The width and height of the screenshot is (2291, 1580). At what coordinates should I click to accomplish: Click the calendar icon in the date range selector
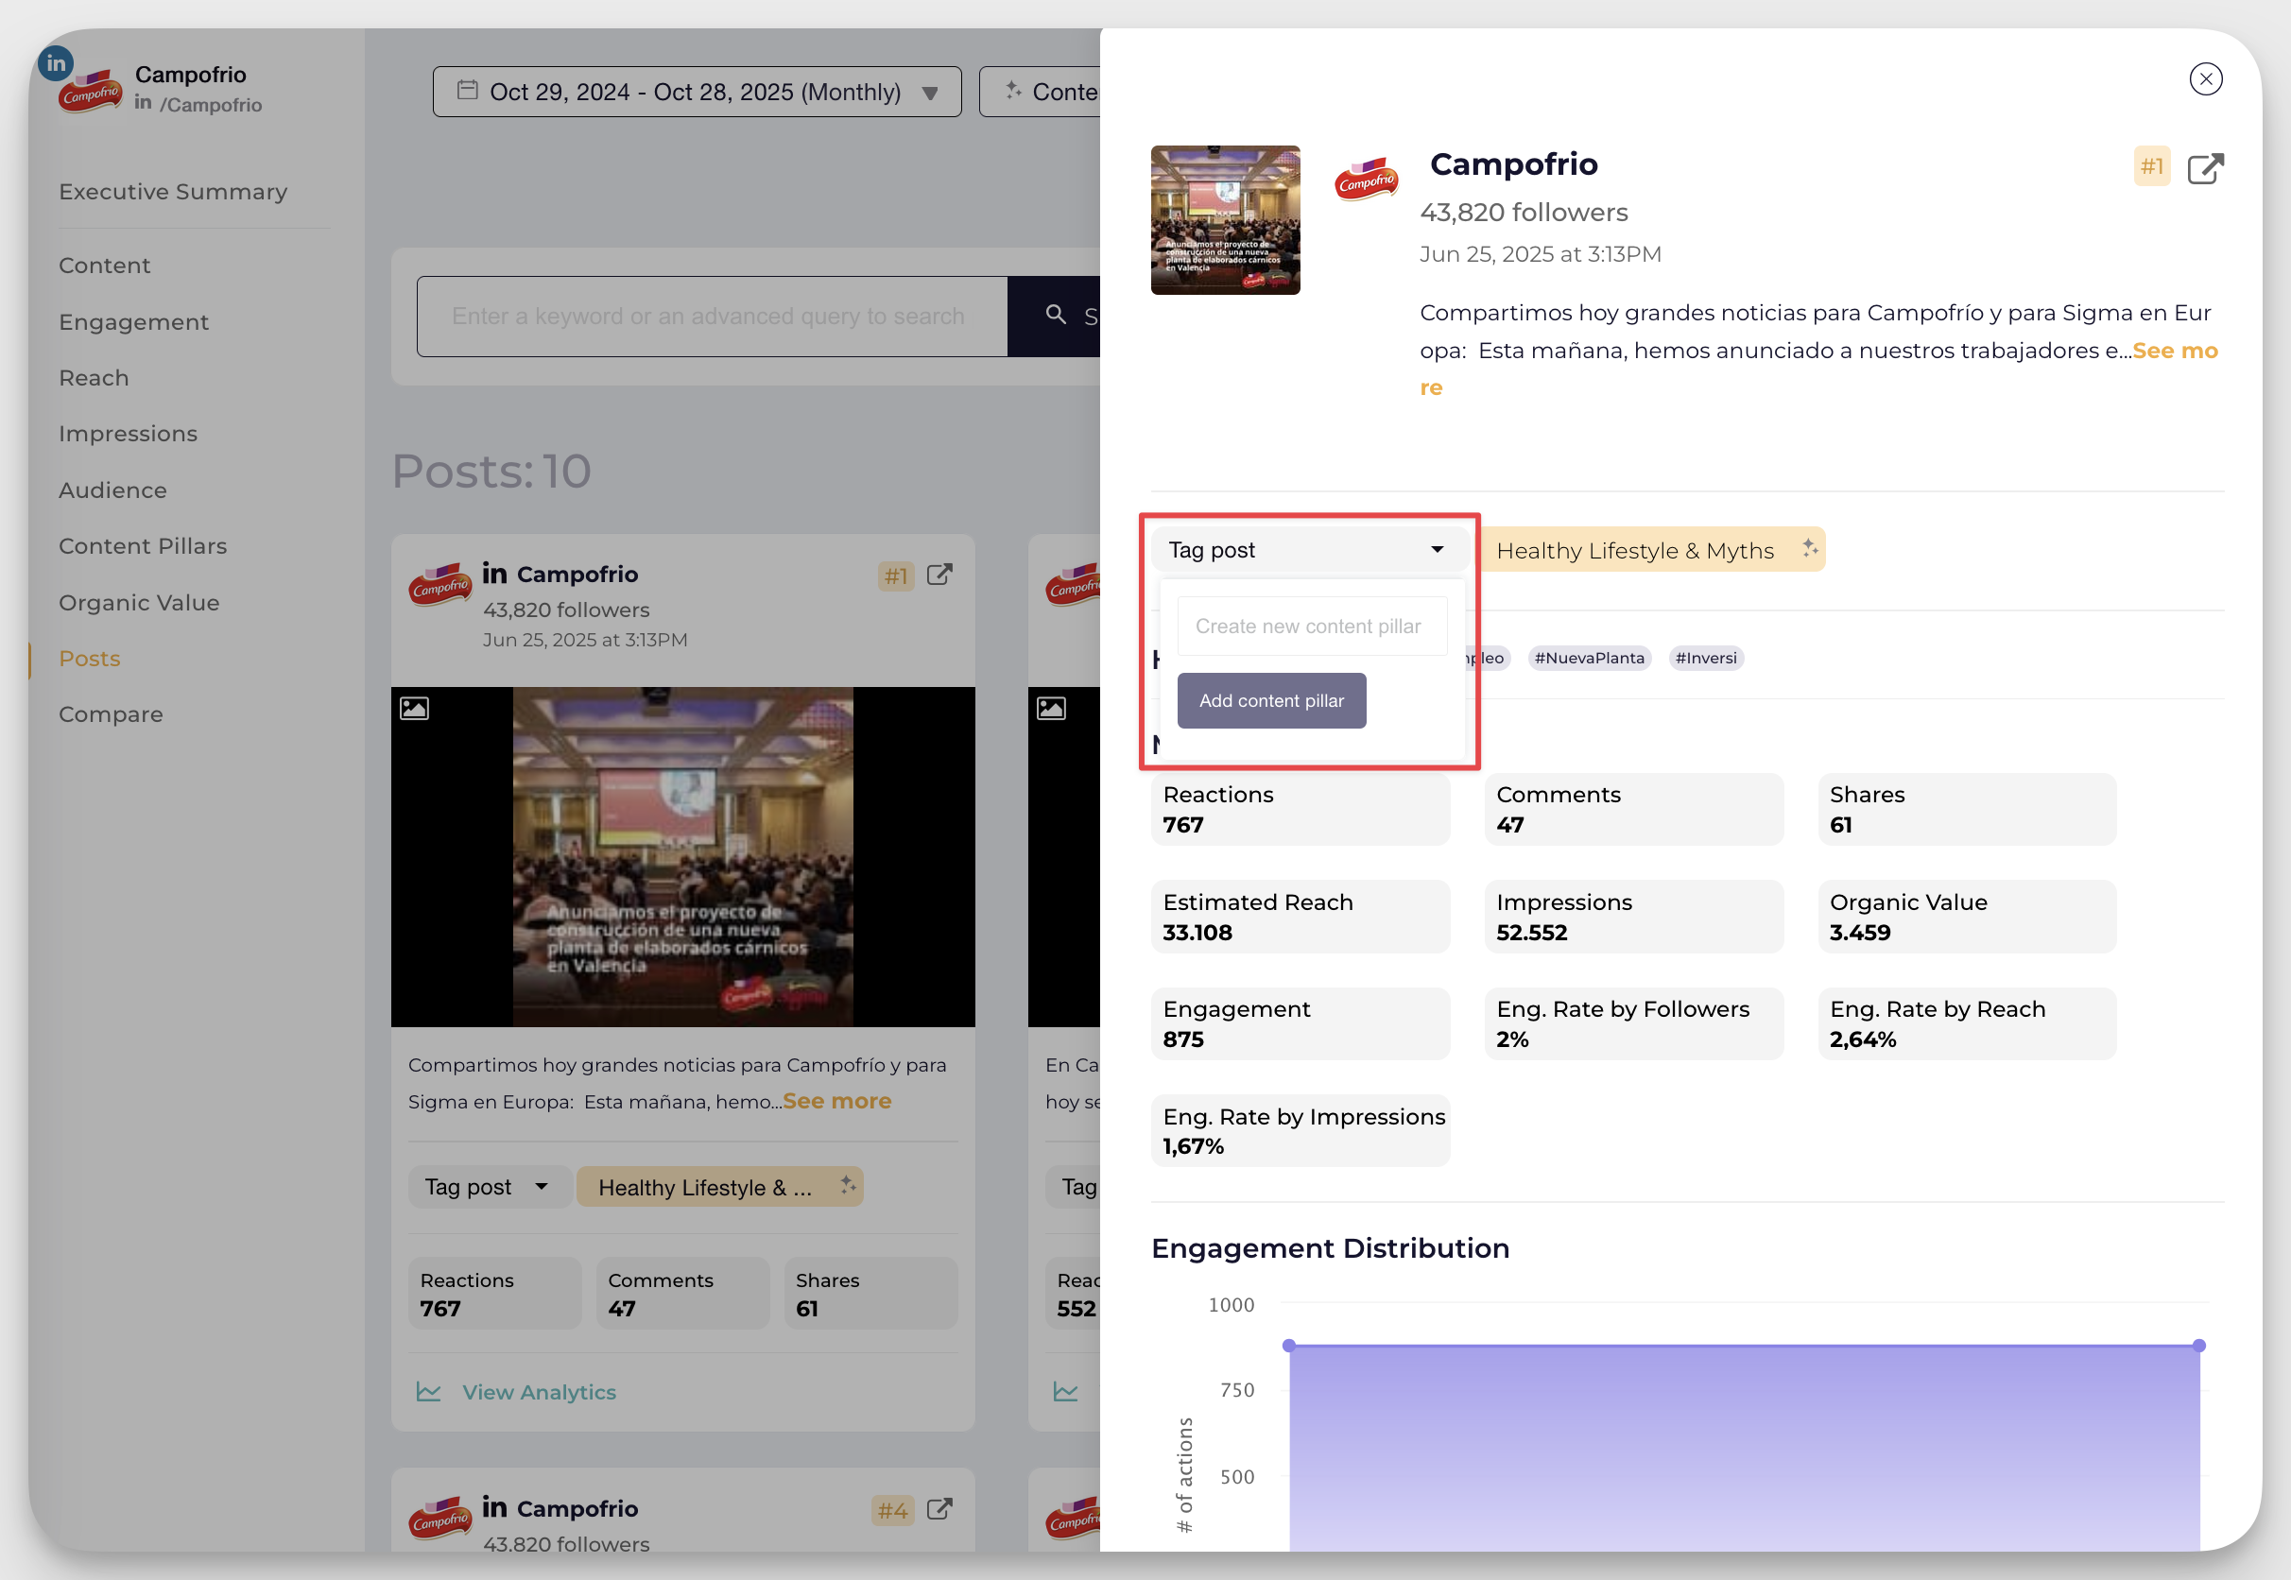click(468, 90)
